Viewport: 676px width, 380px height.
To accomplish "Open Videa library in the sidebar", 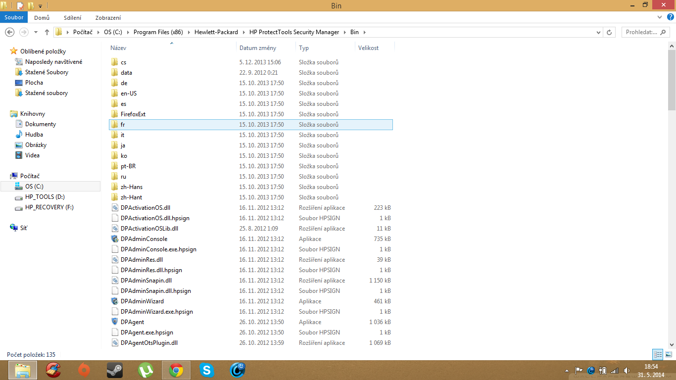I will 32,155.
